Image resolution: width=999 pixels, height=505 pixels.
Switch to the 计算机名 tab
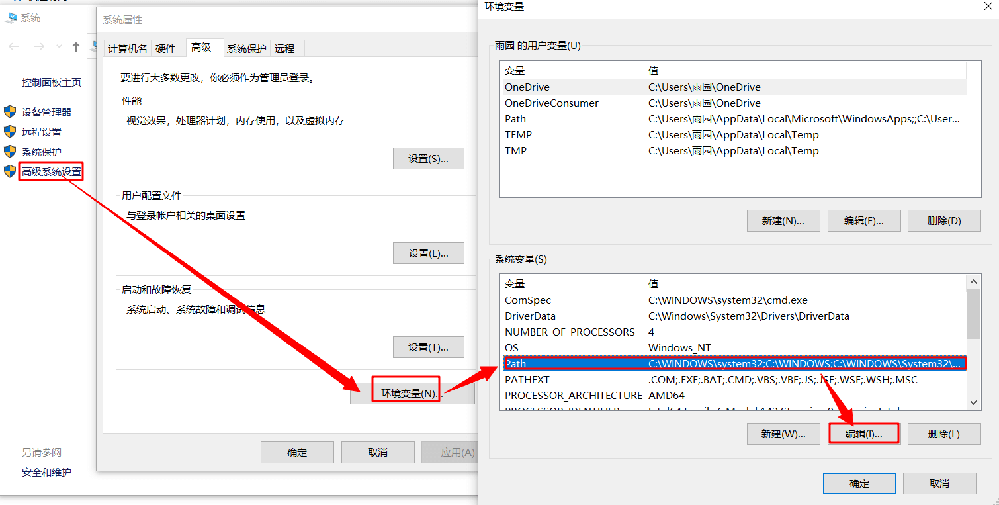click(x=128, y=48)
